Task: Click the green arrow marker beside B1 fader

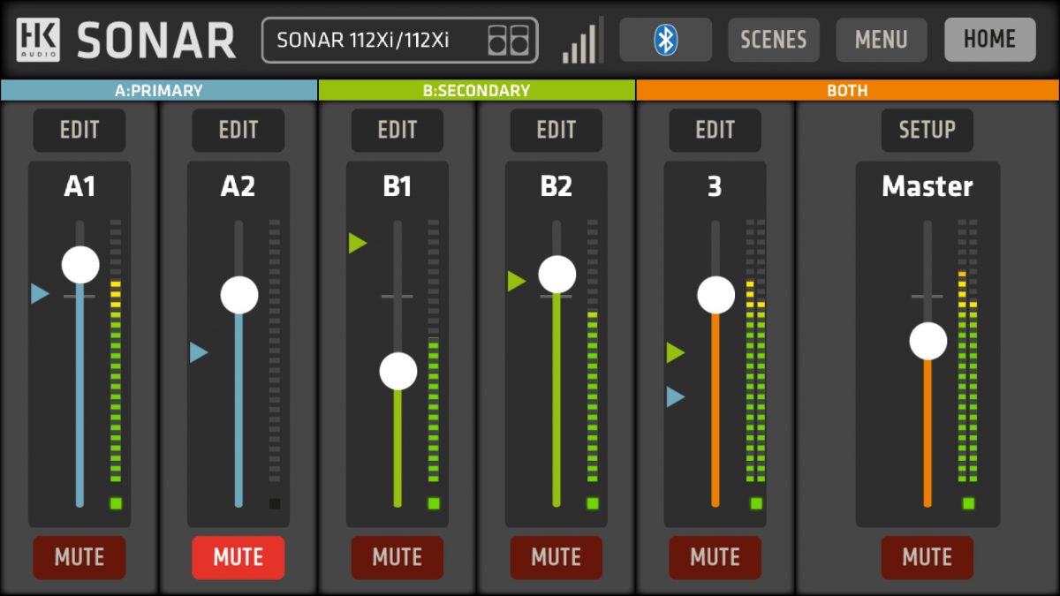Action: [x=358, y=243]
